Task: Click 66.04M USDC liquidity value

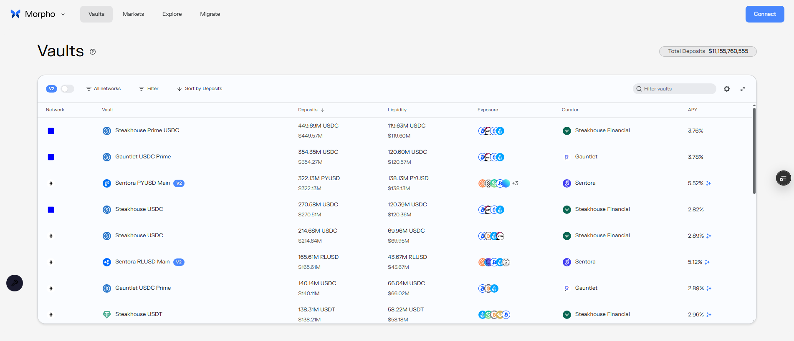Action: [x=406, y=283]
